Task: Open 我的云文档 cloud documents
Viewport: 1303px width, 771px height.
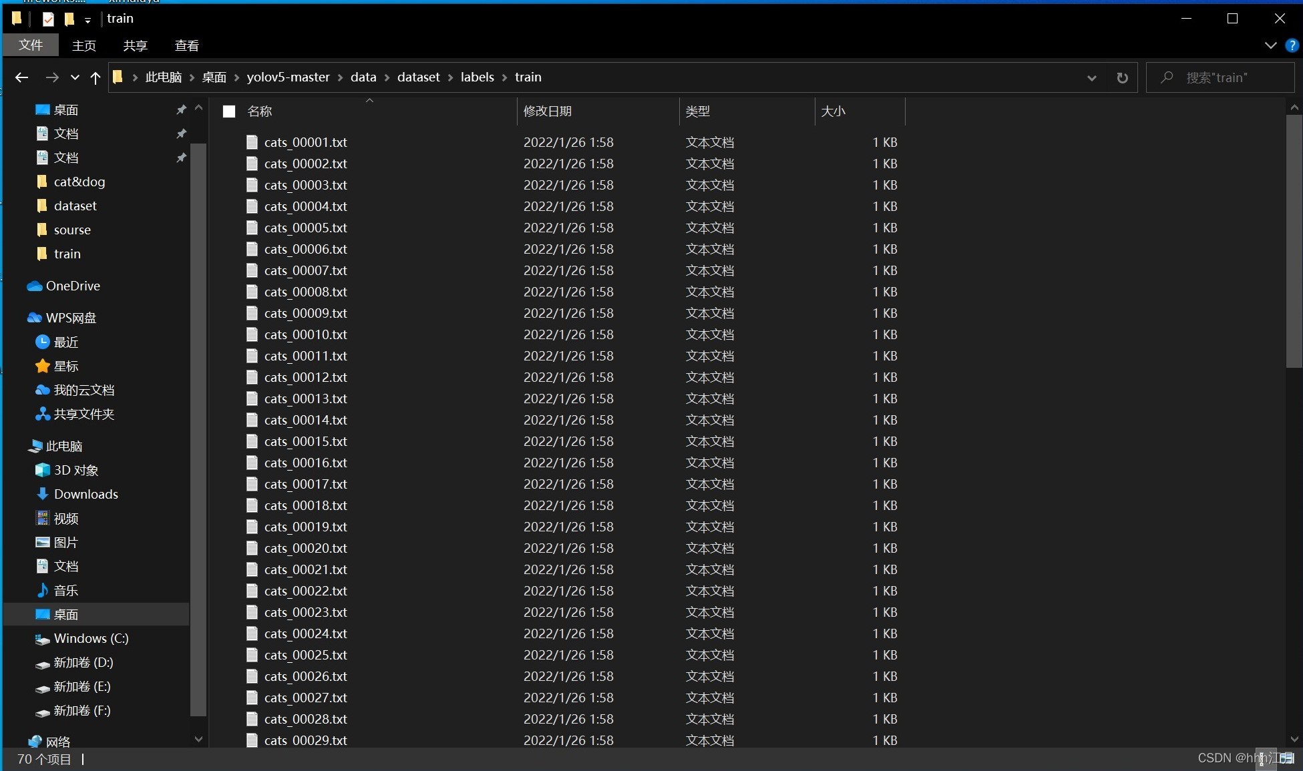Action: tap(75, 390)
